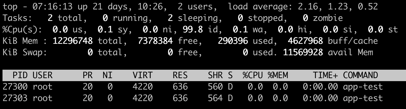This screenshot has height=109, width=406.
Task: Click the SHR column header
Action: click(215, 75)
